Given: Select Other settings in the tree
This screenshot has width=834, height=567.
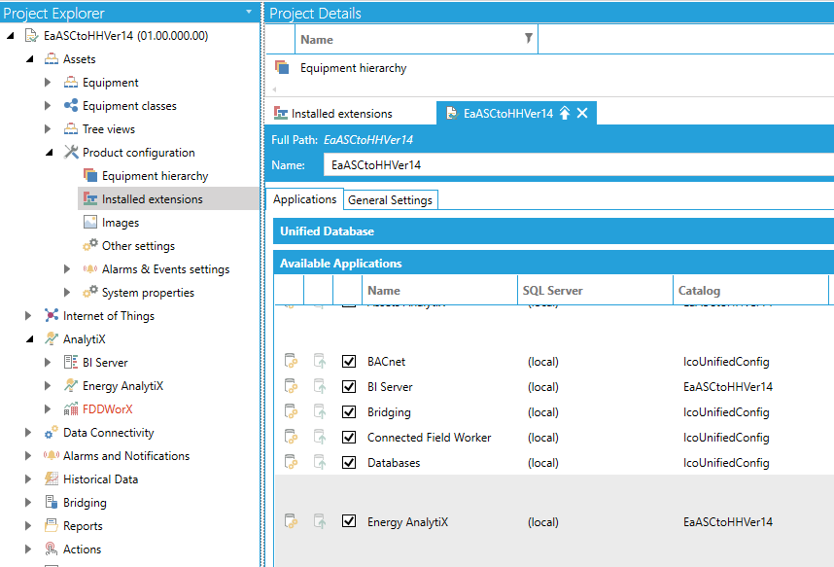Looking at the screenshot, I should pyautogui.click(x=138, y=246).
